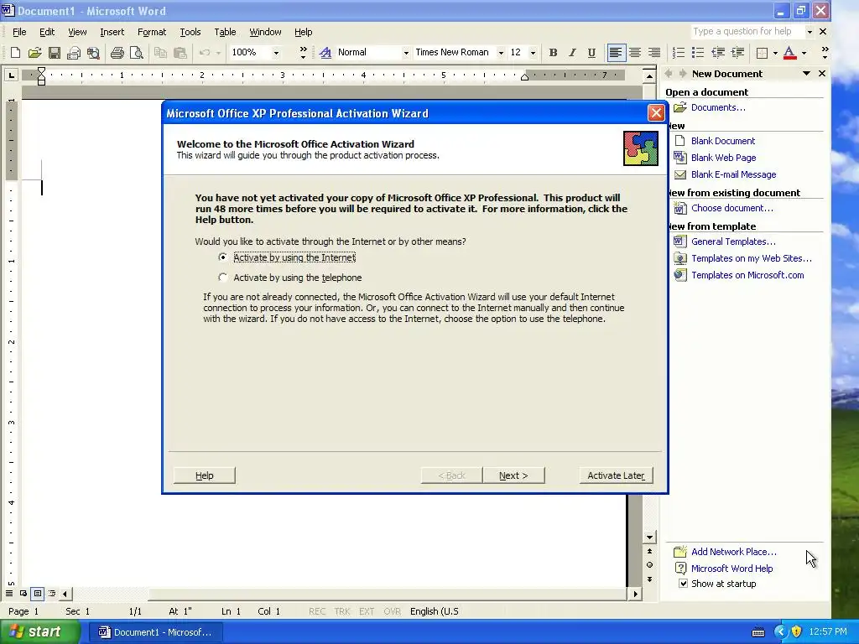Open the Zoom 100% dropdown
Screen dimensions: 859x644
click(276, 53)
